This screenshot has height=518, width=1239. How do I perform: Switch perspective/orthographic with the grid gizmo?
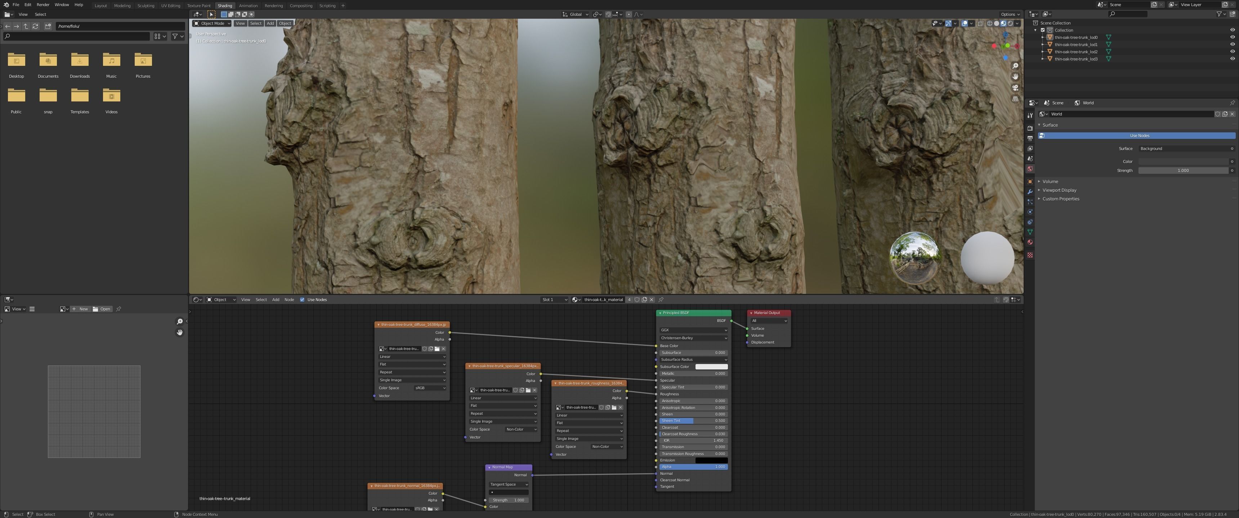pos(1015,99)
